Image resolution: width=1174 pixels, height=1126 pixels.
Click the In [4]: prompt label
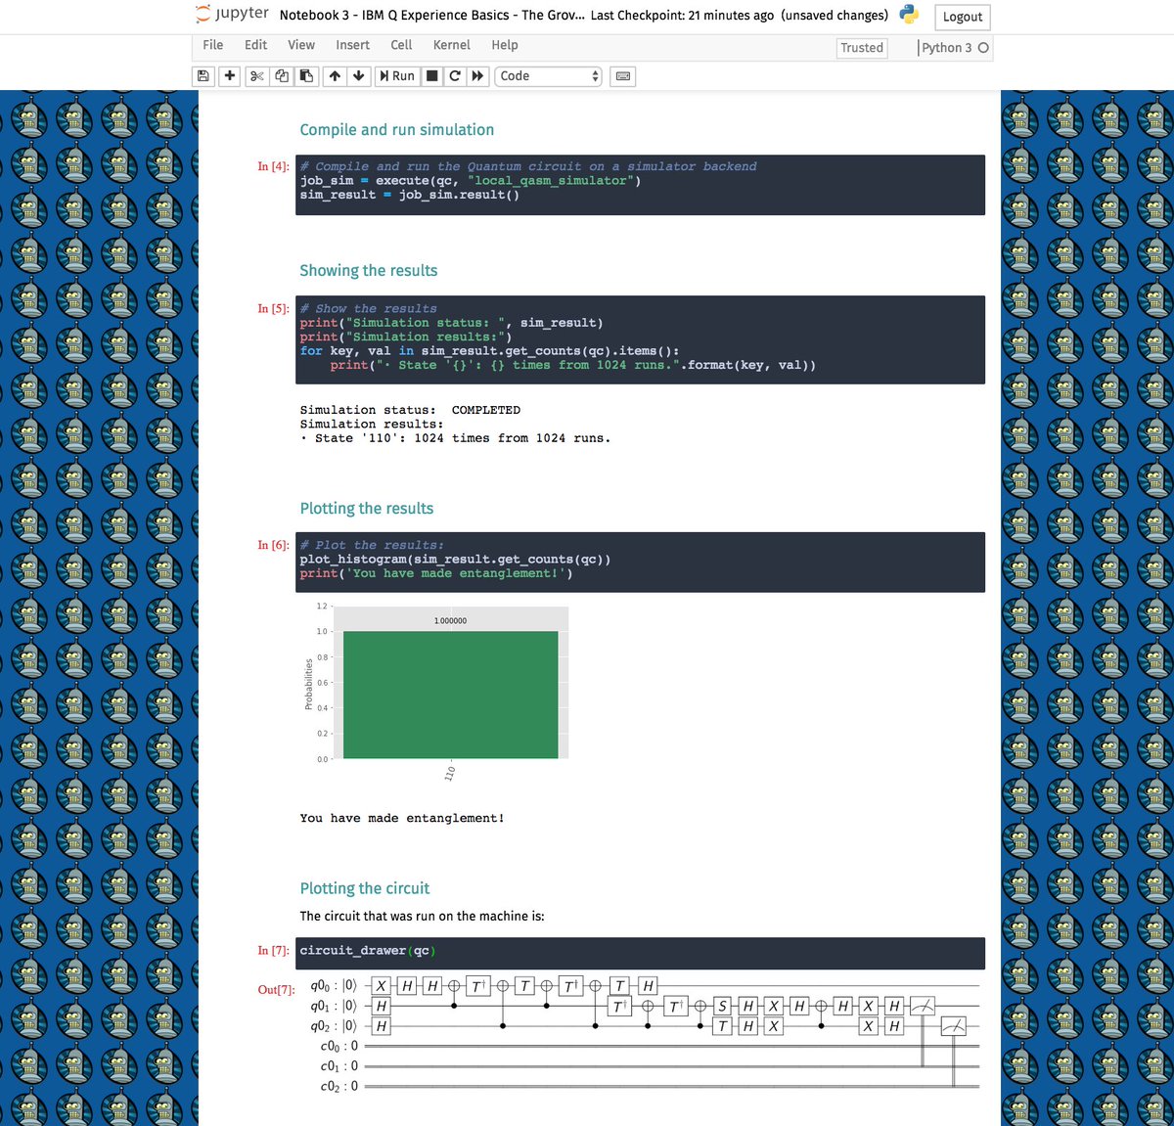[273, 167]
